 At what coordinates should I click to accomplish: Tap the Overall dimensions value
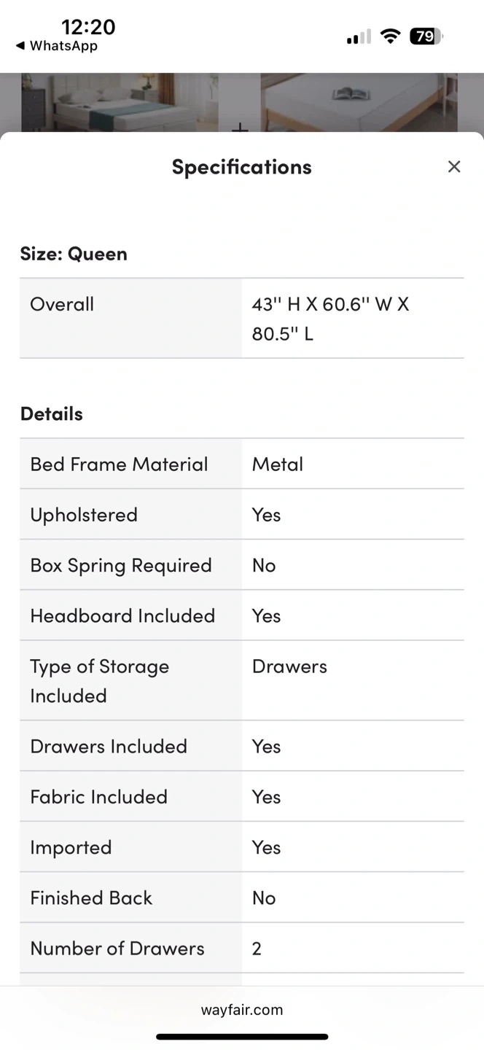330,319
